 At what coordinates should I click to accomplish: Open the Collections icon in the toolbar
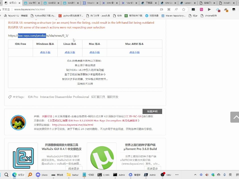(169, 9)
